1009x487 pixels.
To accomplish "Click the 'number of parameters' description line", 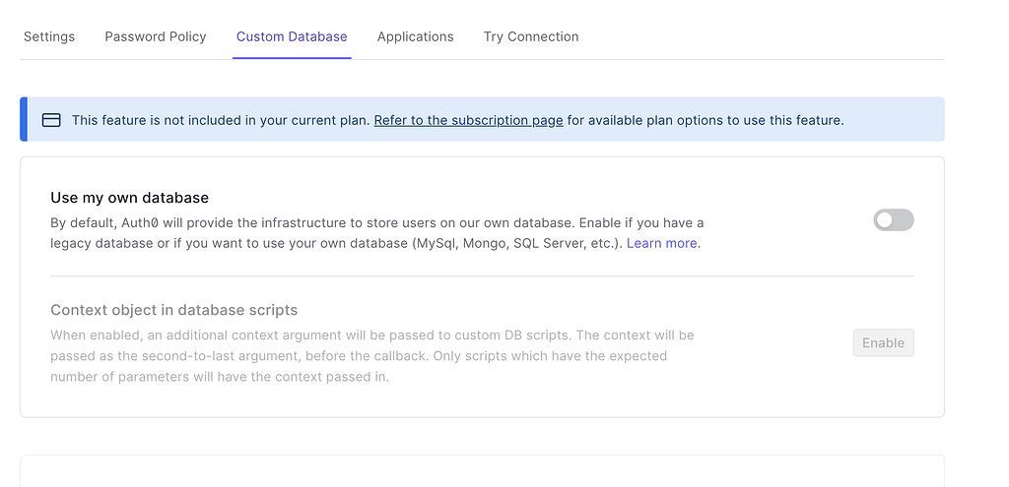I will (x=220, y=377).
